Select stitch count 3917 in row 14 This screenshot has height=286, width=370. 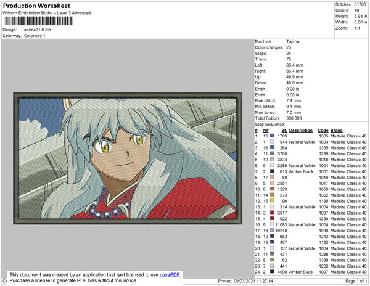coord(282,213)
